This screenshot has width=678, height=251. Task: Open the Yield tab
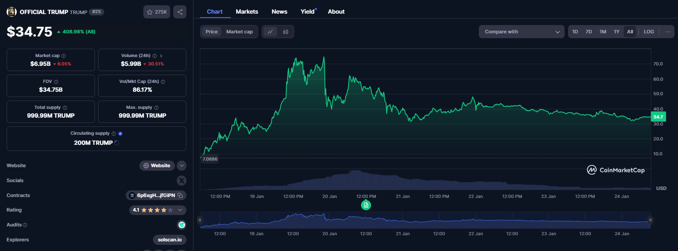(308, 11)
